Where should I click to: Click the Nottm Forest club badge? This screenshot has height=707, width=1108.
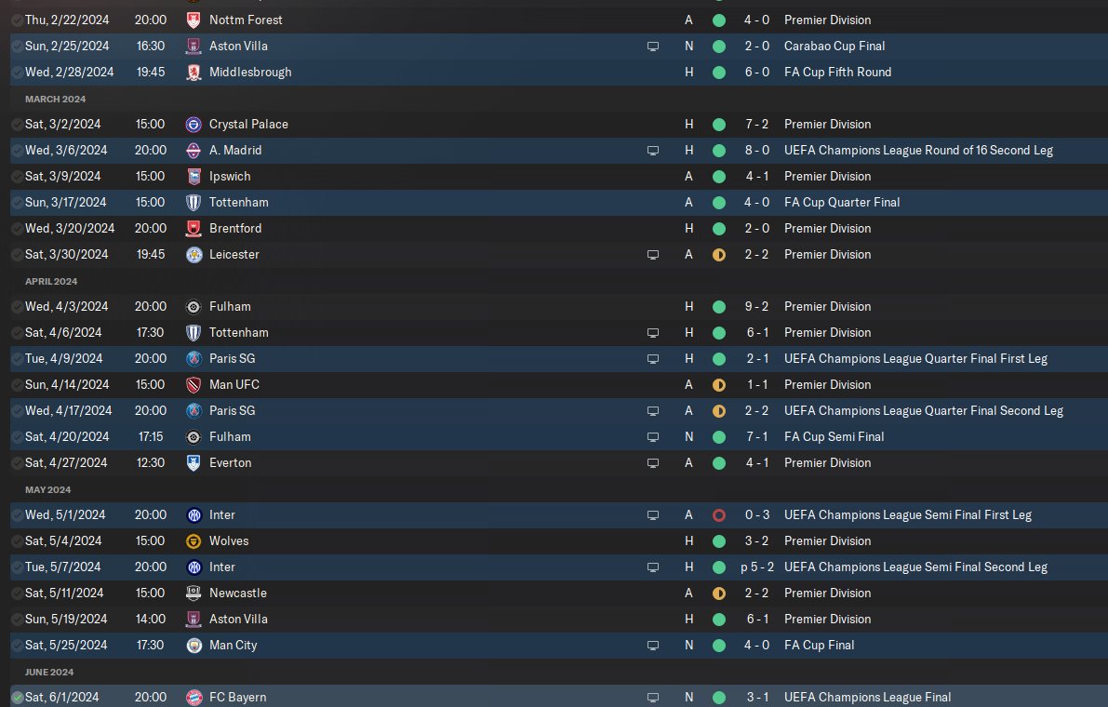(x=193, y=20)
